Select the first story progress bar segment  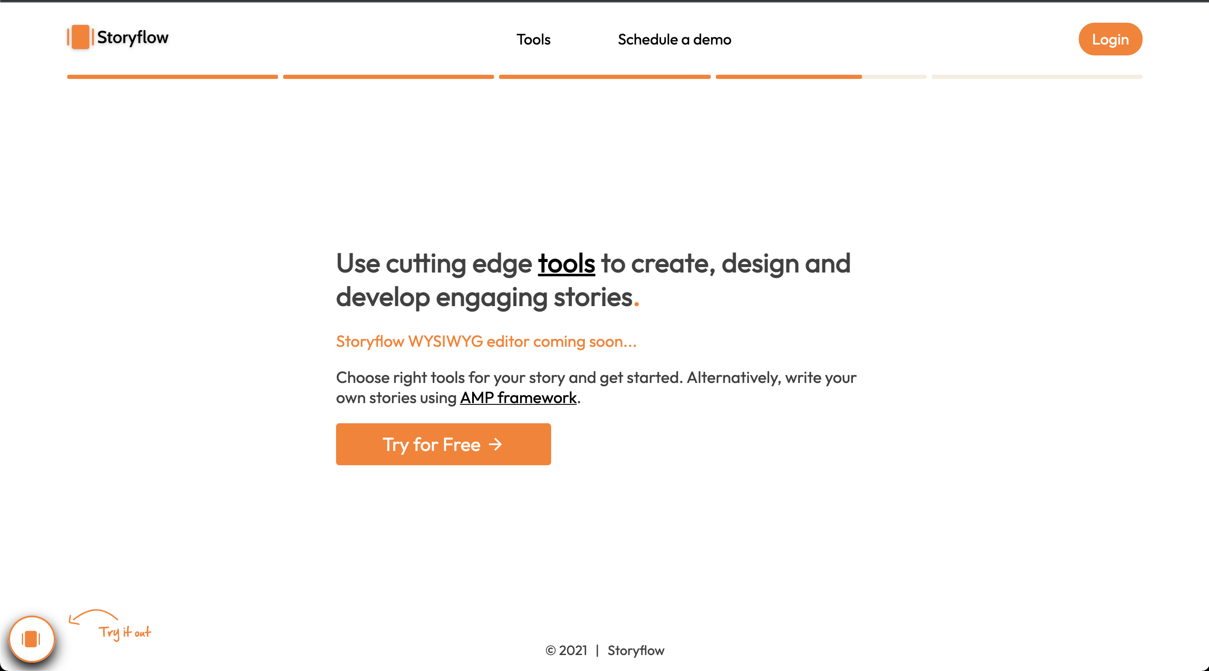[172, 76]
